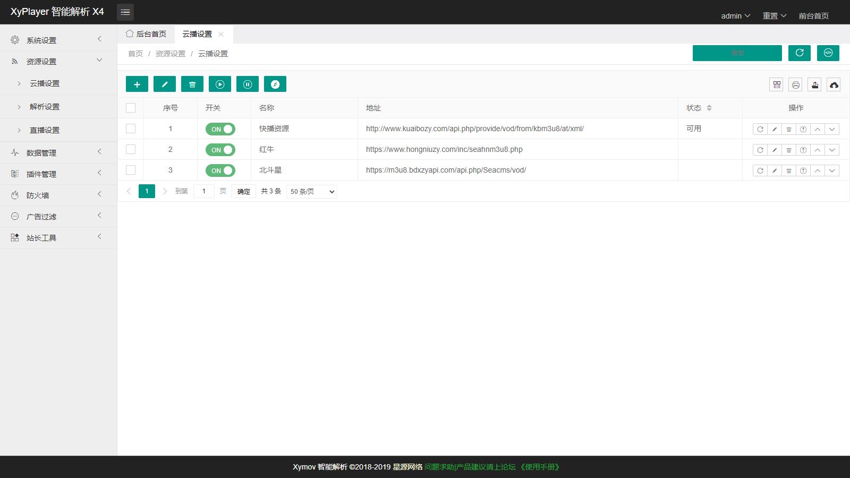Viewport: 850px width, 478px height.
Task: Toggle the ON switch for 北斗星
Action: click(x=220, y=170)
